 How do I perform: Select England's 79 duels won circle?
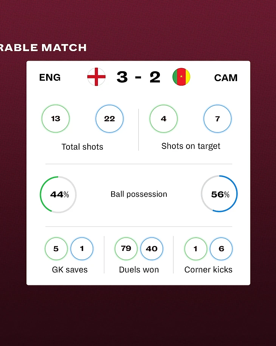126,249
